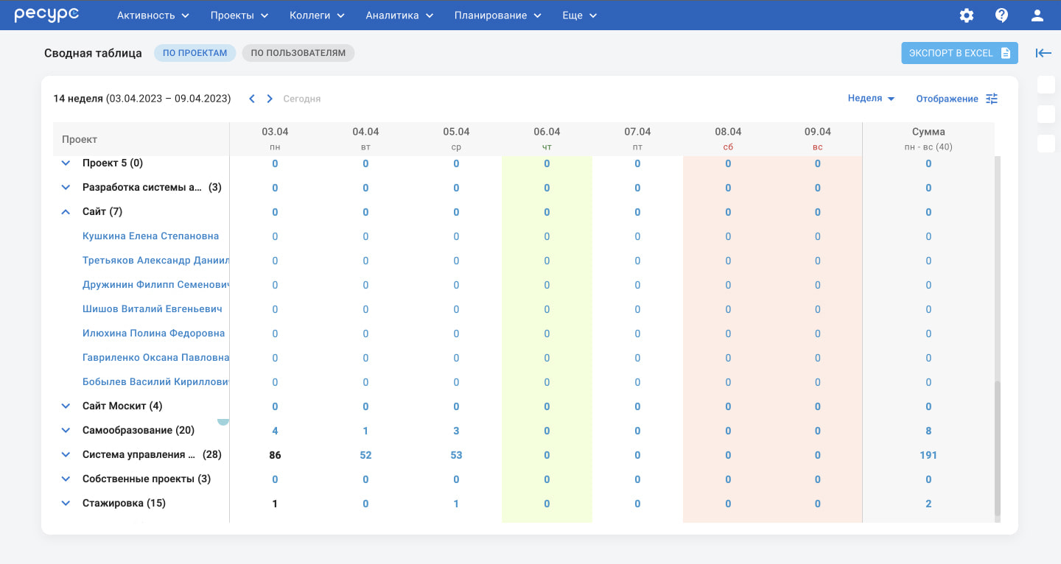Open the settings gear icon
The width and height of the screenshot is (1061, 564).
tap(967, 15)
